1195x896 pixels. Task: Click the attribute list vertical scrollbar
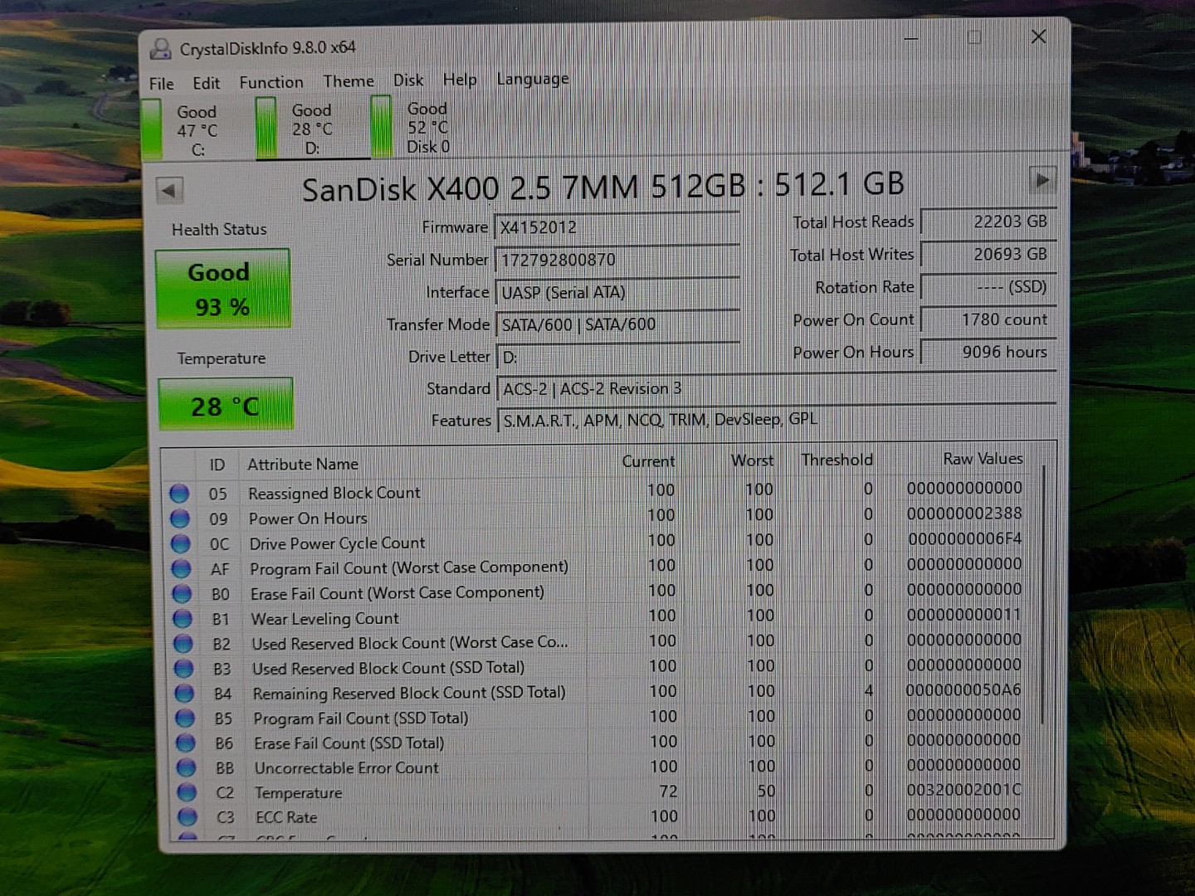tap(1042, 593)
